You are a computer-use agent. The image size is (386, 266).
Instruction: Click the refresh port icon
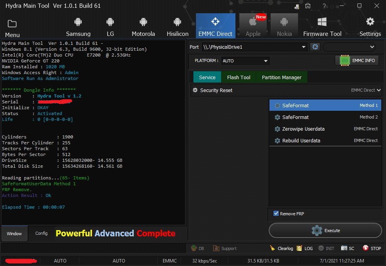click(x=315, y=47)
